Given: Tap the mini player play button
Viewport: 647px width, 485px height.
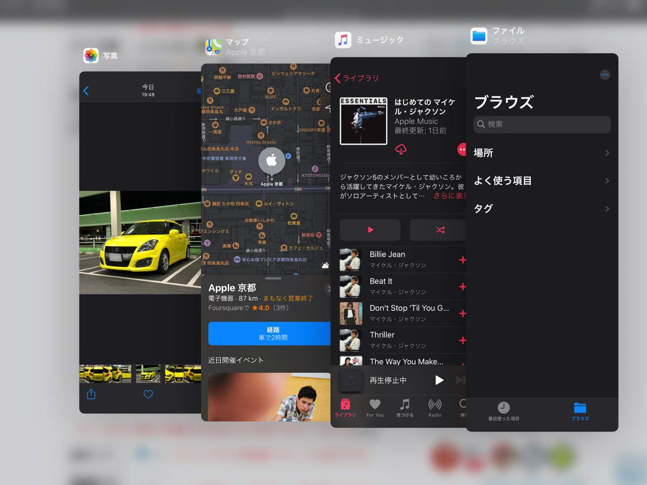Looking at the screenshot, I should pos(439,380).
